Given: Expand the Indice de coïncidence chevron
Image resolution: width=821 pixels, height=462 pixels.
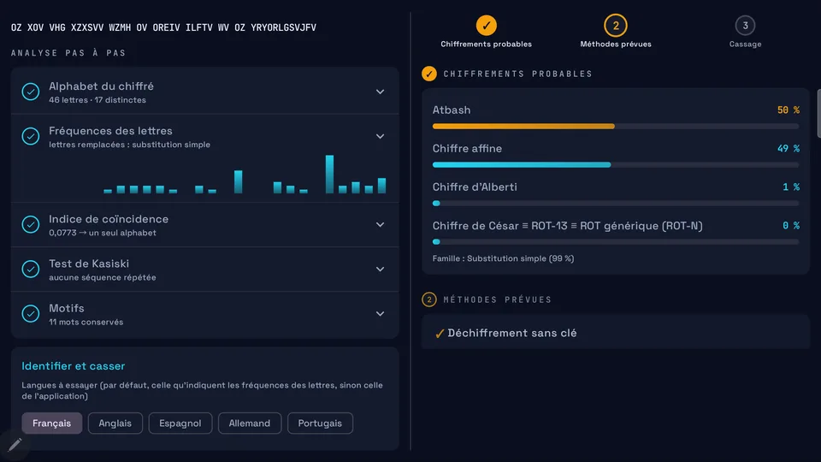Looking at the screenshot, I should click(380, 224).
